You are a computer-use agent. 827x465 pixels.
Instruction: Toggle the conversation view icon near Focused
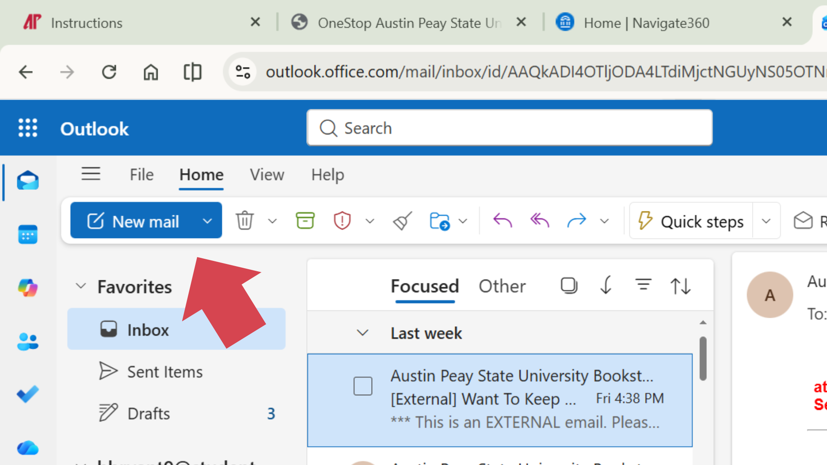tap(569, 285)
